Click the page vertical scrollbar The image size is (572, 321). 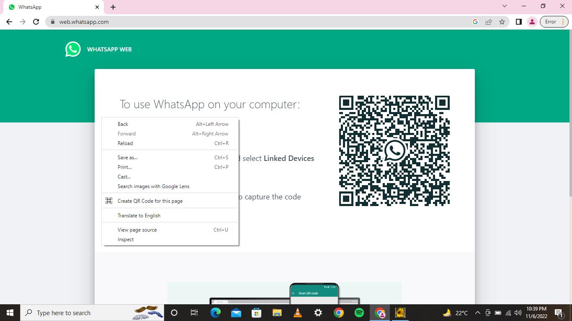pos(569,125)
